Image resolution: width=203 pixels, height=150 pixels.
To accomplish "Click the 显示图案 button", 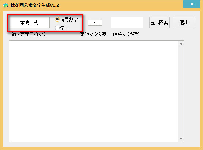I will [x=159, y=23].
